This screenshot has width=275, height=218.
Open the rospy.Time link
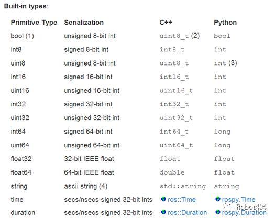coord(238,199)
